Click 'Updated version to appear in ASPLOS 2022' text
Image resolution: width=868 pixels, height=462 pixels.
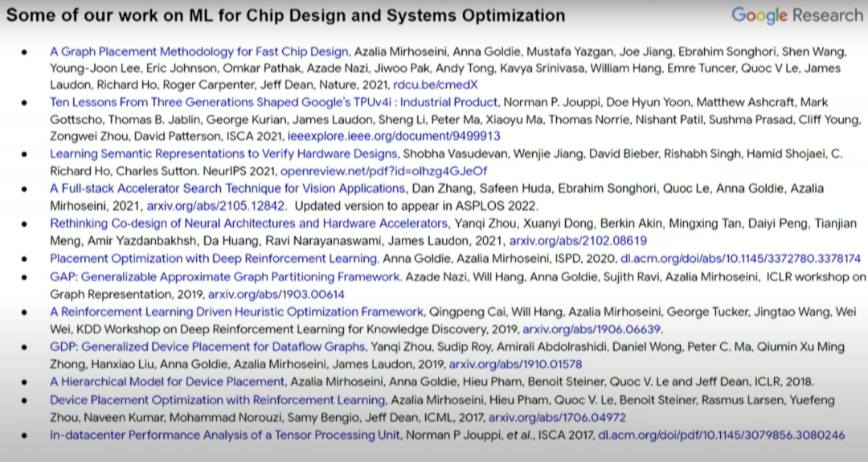pos(416,206)
